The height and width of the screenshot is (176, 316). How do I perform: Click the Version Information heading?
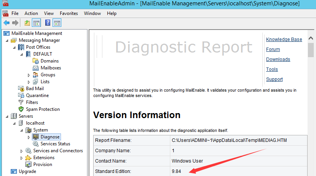(137, 115)
